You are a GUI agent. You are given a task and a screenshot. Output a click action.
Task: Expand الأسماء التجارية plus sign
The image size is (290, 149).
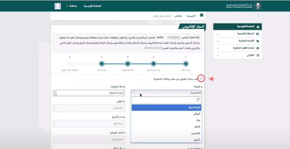click(x=217, y=41)
